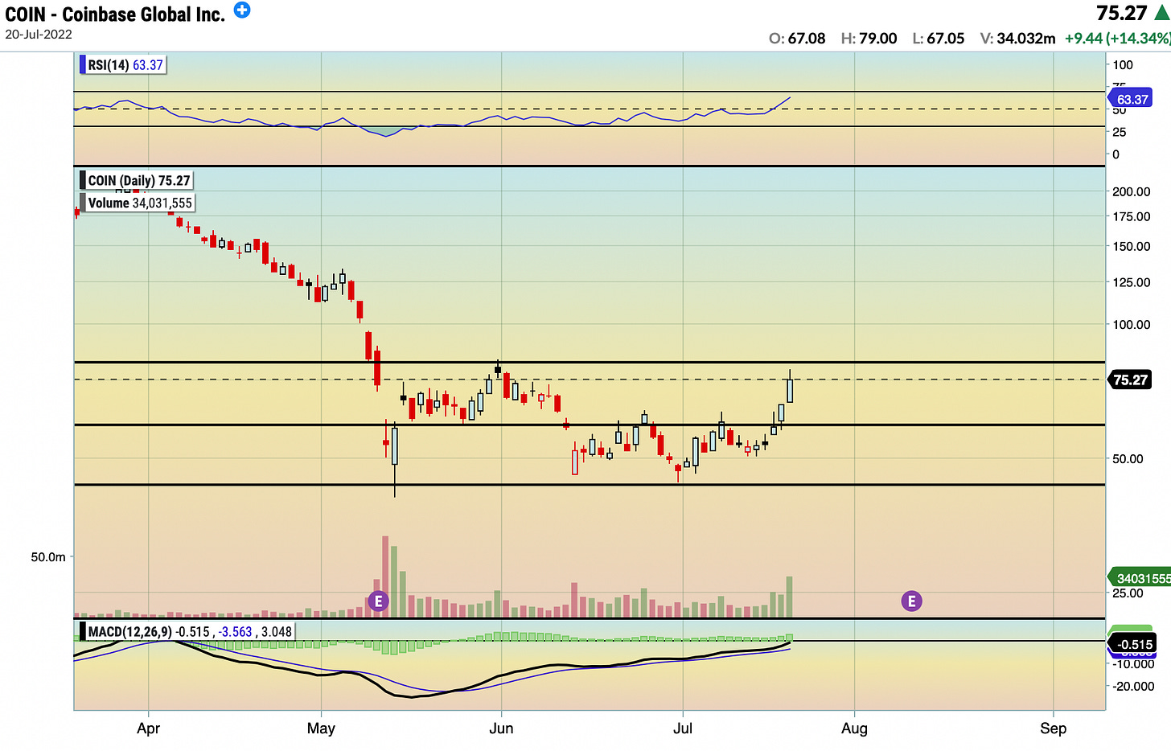Screen dimensions: 1171x751
Task: Click the purple E earnings marker in August
Action: (911, 601)
